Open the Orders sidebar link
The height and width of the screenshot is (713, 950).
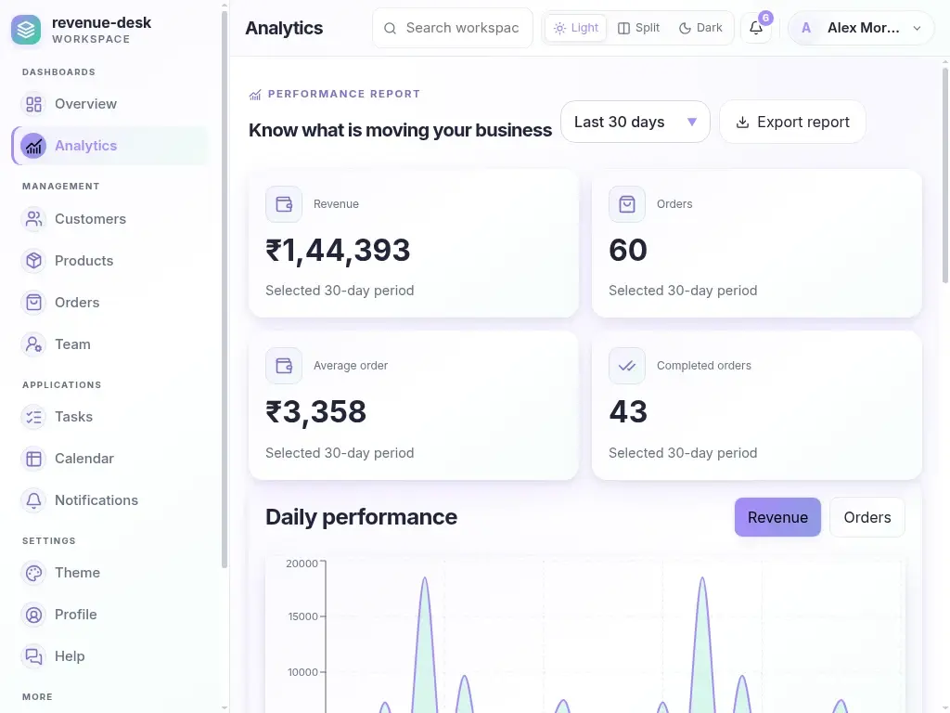coord(109,303)
